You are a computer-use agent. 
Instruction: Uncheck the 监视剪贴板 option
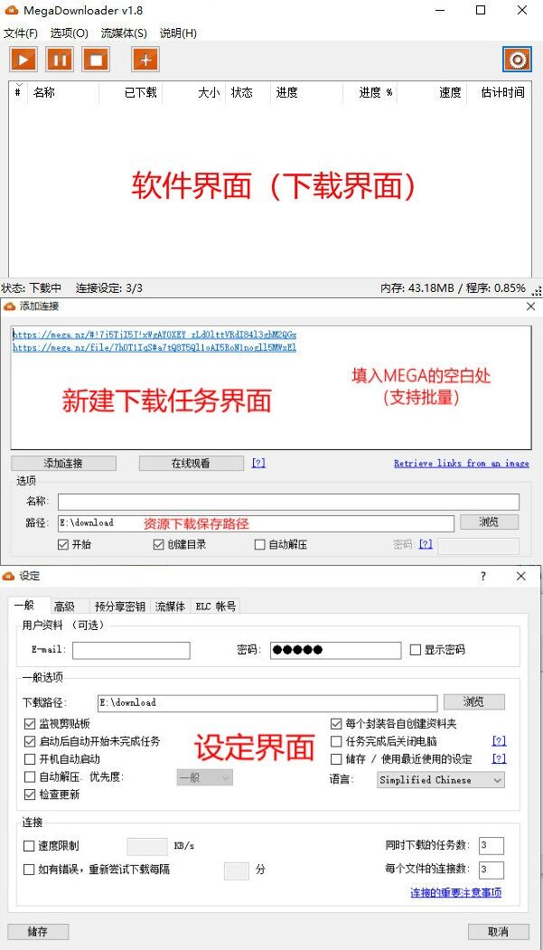click(x=30, y=724)
